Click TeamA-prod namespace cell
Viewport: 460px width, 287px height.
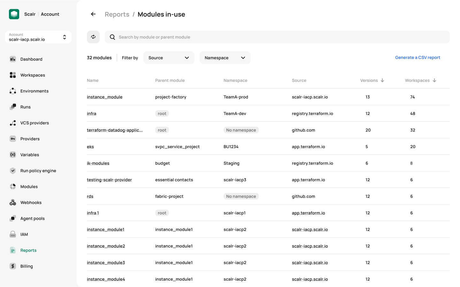(x=236, y=97)
